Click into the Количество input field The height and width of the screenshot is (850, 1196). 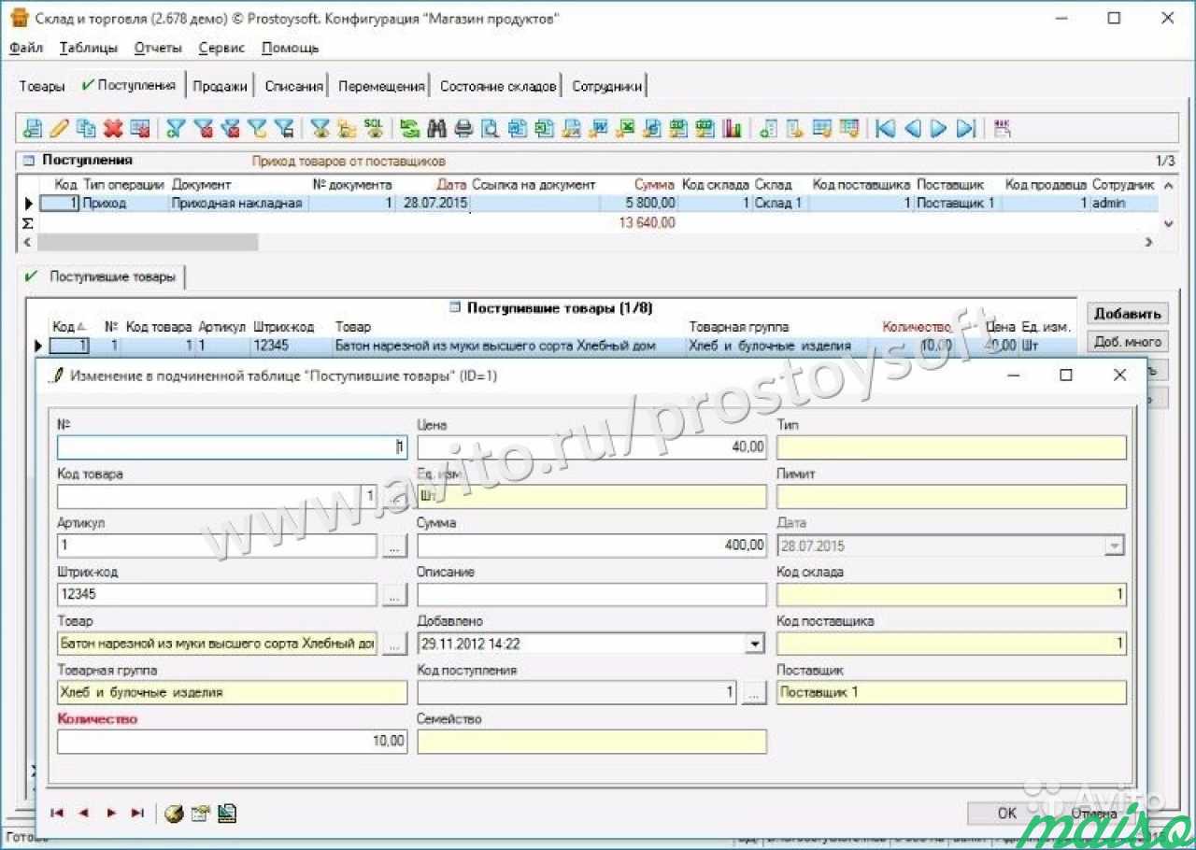tap(232, 742)
